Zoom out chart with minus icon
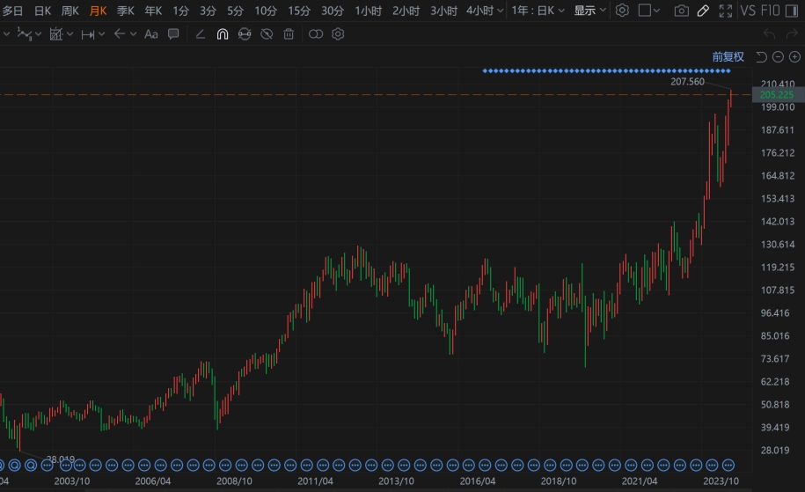 [778, 57]
